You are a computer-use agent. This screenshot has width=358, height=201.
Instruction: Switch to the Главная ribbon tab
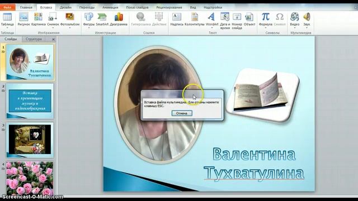[x=26, y=7]
